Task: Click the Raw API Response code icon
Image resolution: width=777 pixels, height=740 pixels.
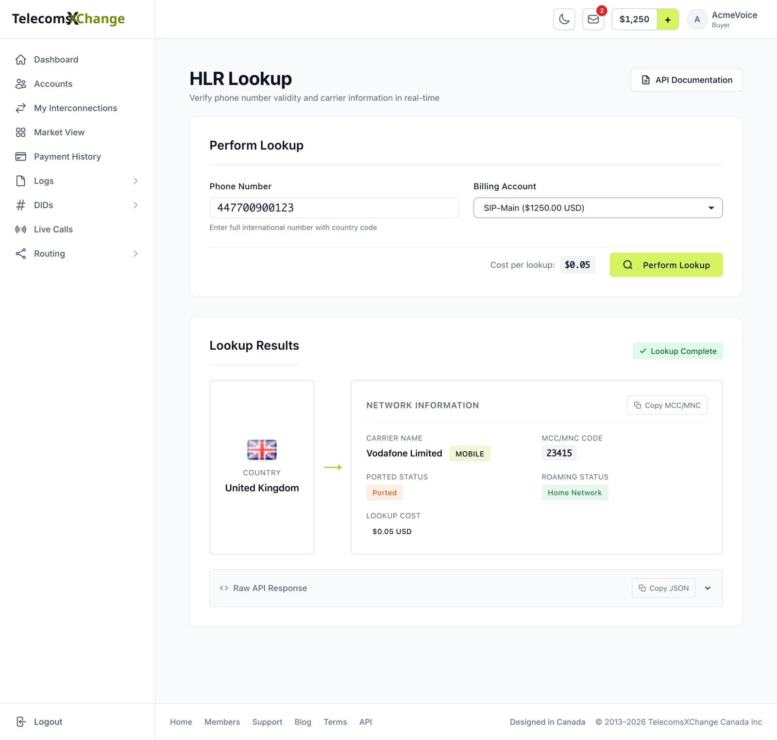Action: 224,588
